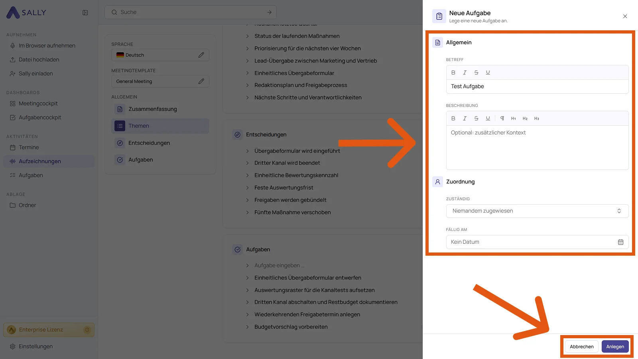Click the Anlegen button
Screen dimensions: 638x359
pyautogui.click(x=615, y=347)
